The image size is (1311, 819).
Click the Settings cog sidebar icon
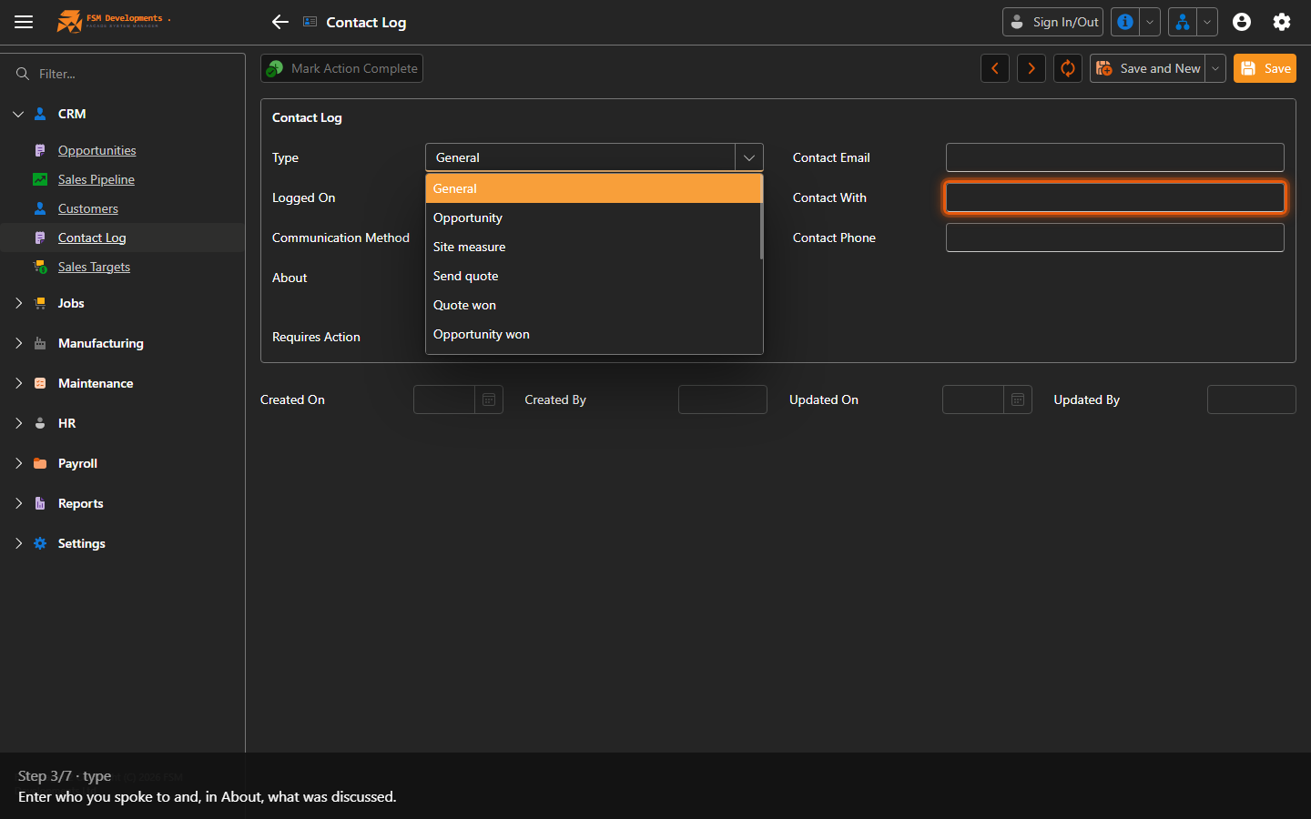coord(40,543)
